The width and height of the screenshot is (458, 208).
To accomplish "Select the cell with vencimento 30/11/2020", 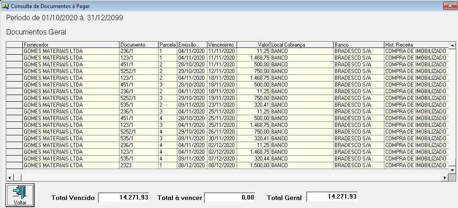I will [221, 139].
